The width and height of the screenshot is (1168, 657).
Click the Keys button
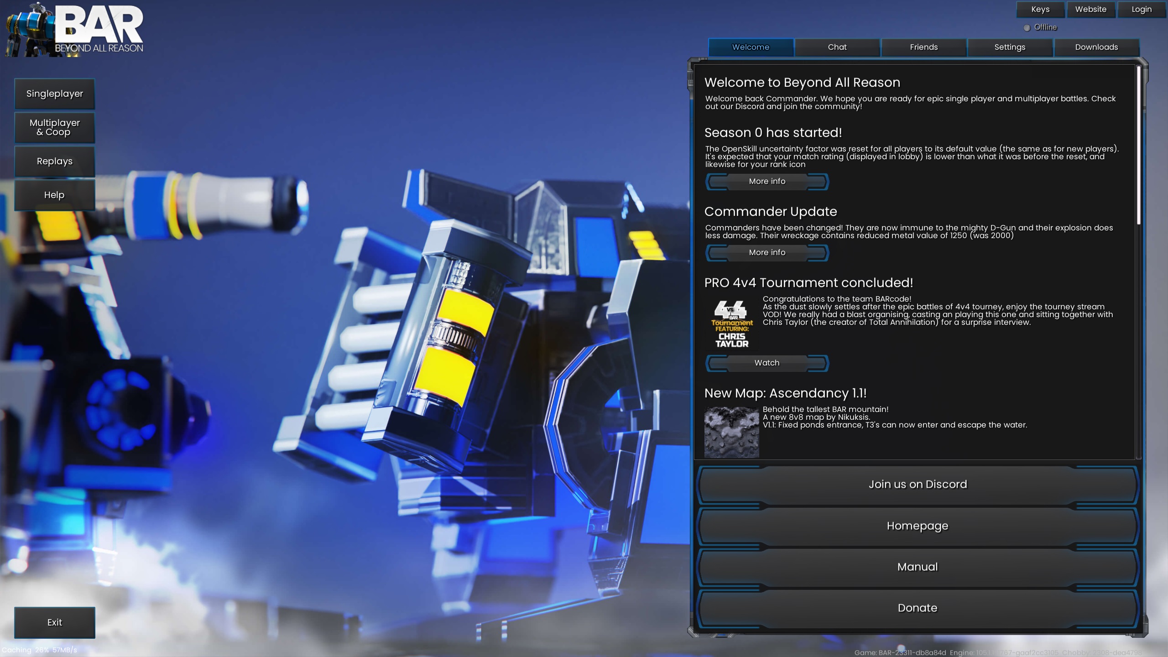[x=1040, y=10]
